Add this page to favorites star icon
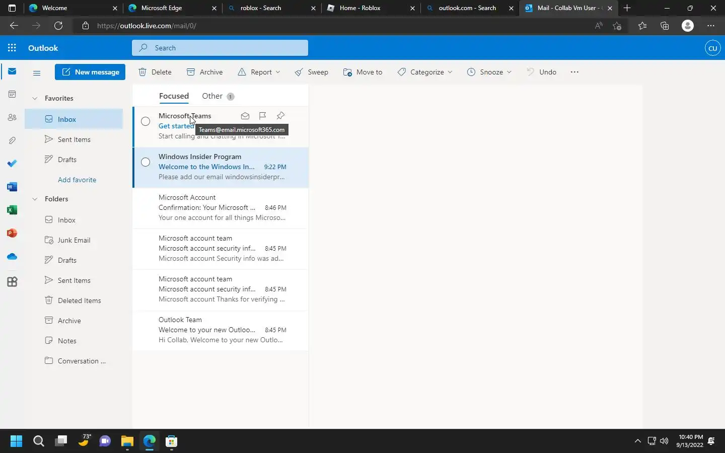 [617, 26]
